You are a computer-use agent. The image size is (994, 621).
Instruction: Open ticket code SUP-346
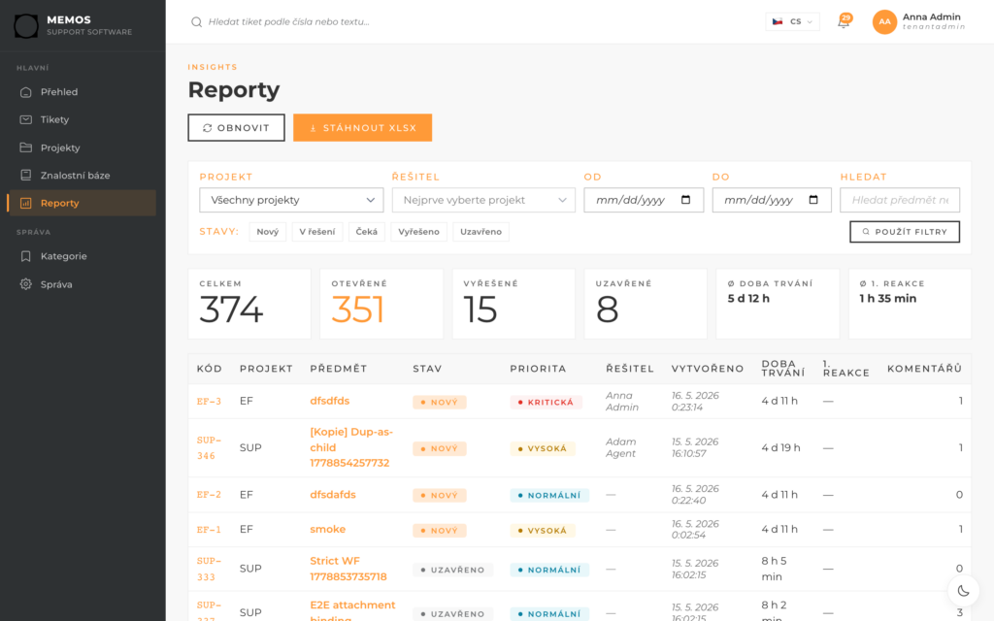click(209, 448)
